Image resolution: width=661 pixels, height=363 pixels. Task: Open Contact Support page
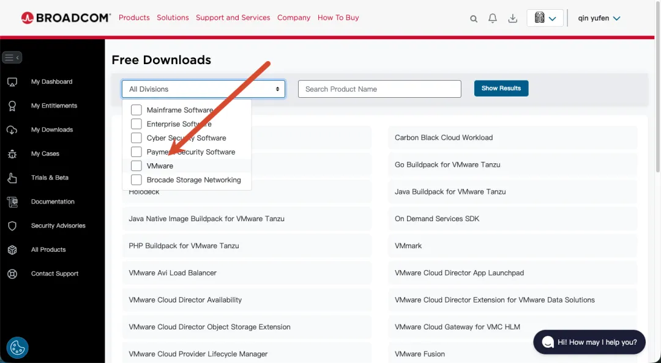click(55, 274)
